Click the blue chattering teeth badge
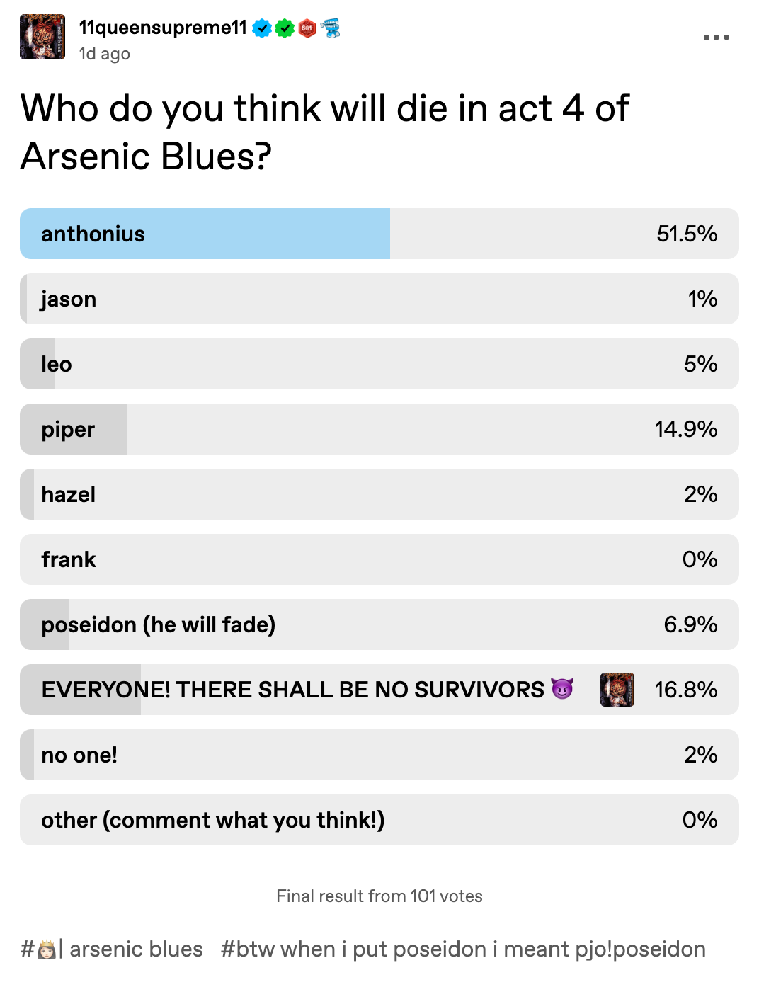 coord(331,28)
